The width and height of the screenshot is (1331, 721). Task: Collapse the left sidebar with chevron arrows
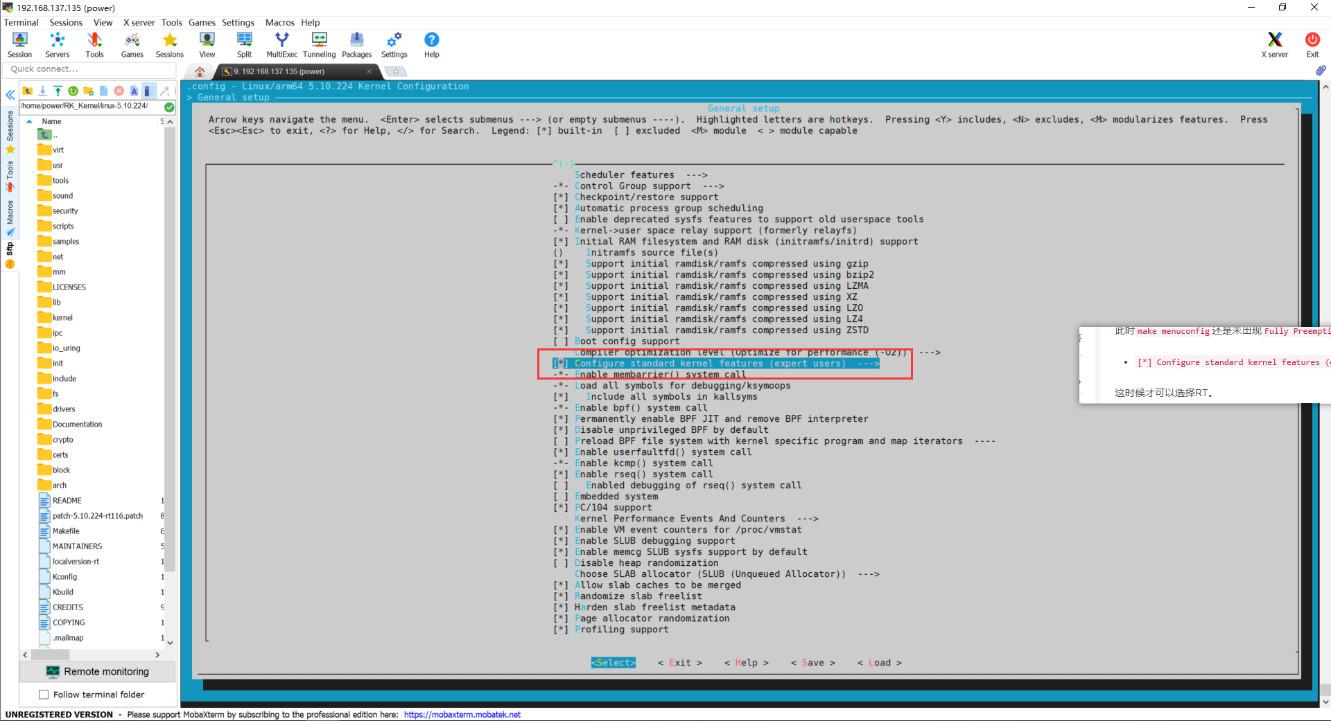[10, 95]
